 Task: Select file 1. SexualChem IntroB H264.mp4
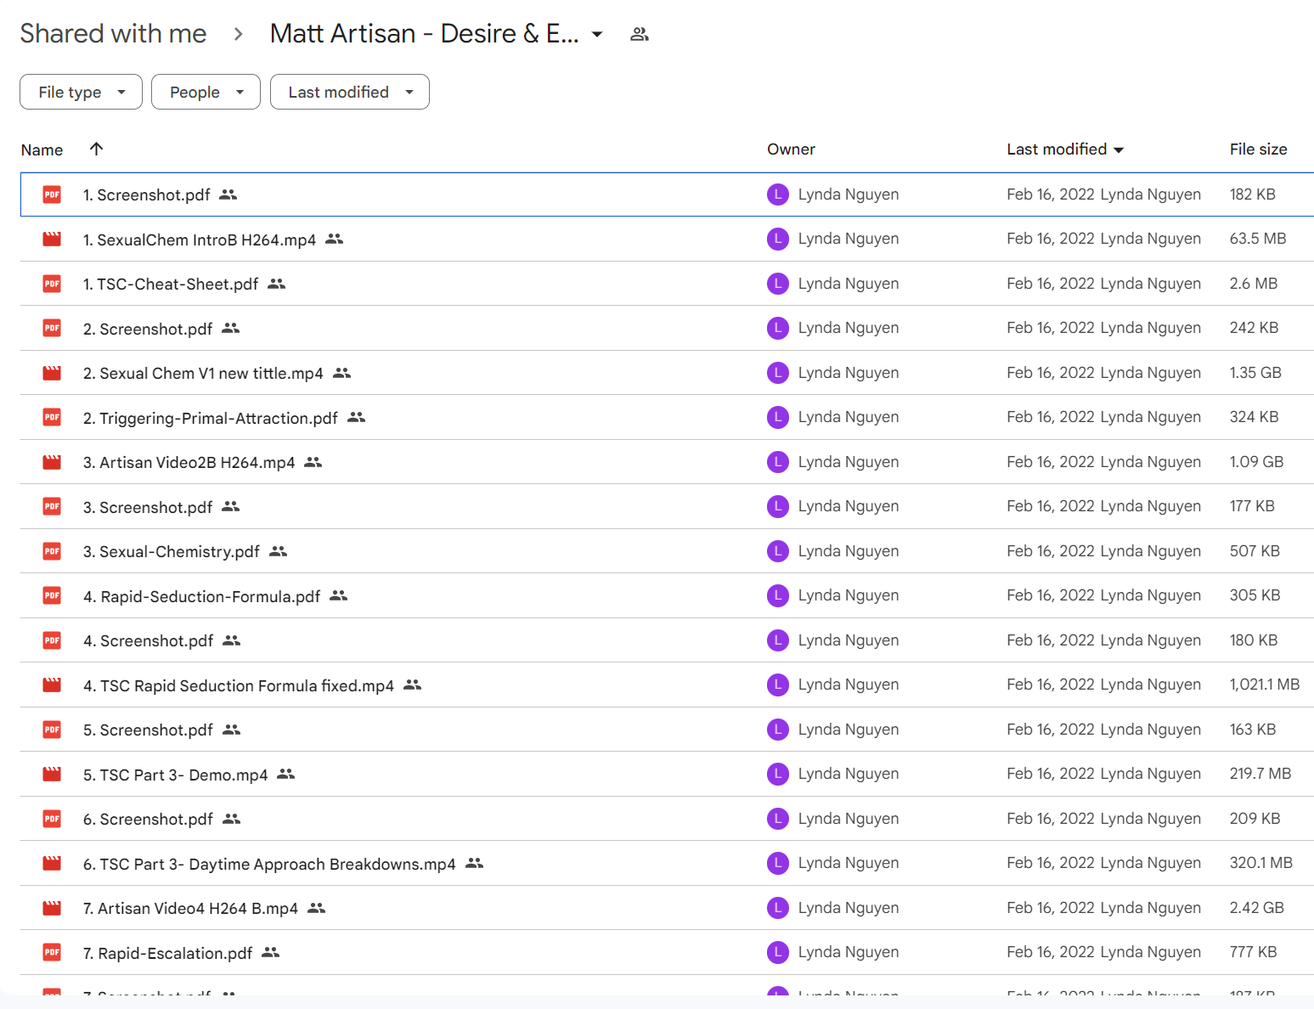tap(667, 240)
